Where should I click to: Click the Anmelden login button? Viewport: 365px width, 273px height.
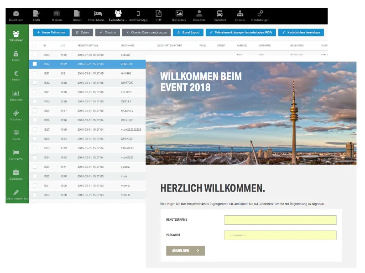point(186,251)
